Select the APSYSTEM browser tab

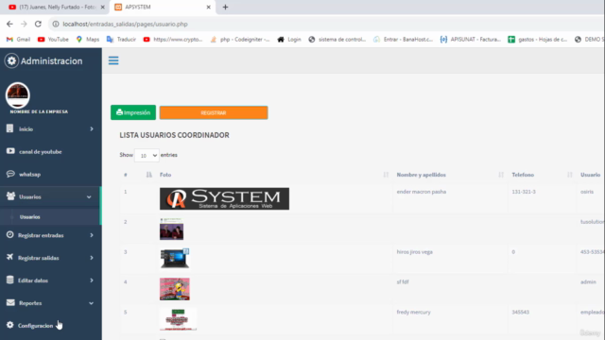pyautogui.click(x=162, y=7)
